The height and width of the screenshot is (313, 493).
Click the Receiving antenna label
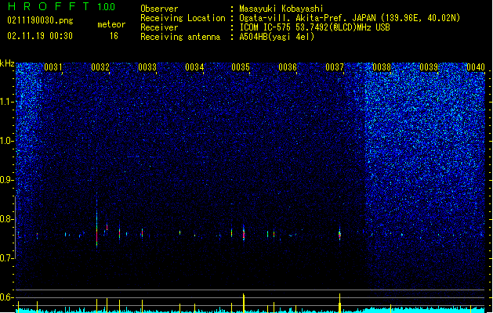click(x=180, y=37)
